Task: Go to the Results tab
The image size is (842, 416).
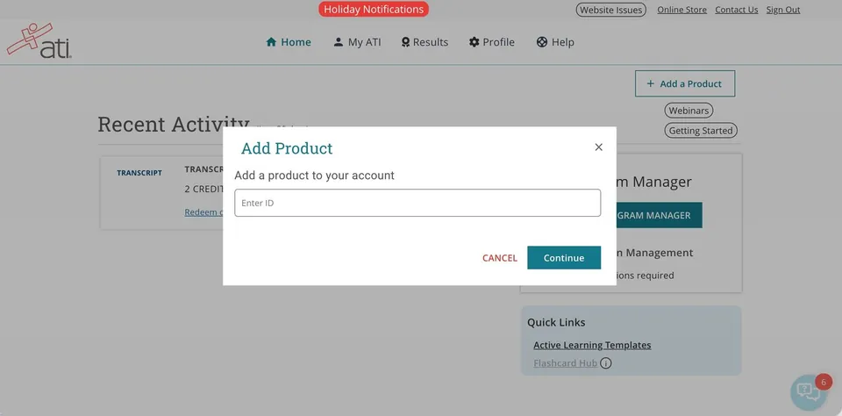Action: [x=425, y=42]
